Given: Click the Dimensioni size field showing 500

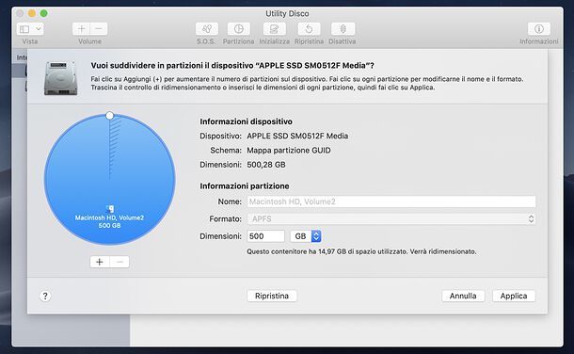Looking at the screenshot, I should [x=265, y=236].
